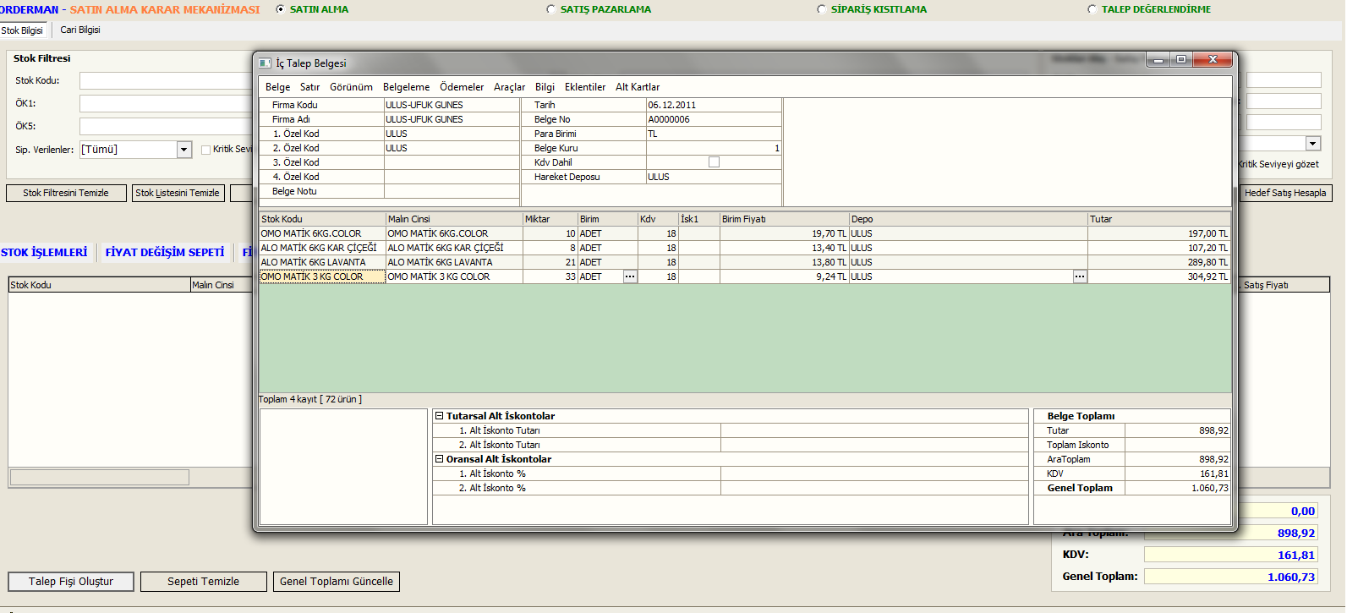1347x613 pixels.
Task: Click the ÖK5 filter input field
Action: (x=166, y=127)
